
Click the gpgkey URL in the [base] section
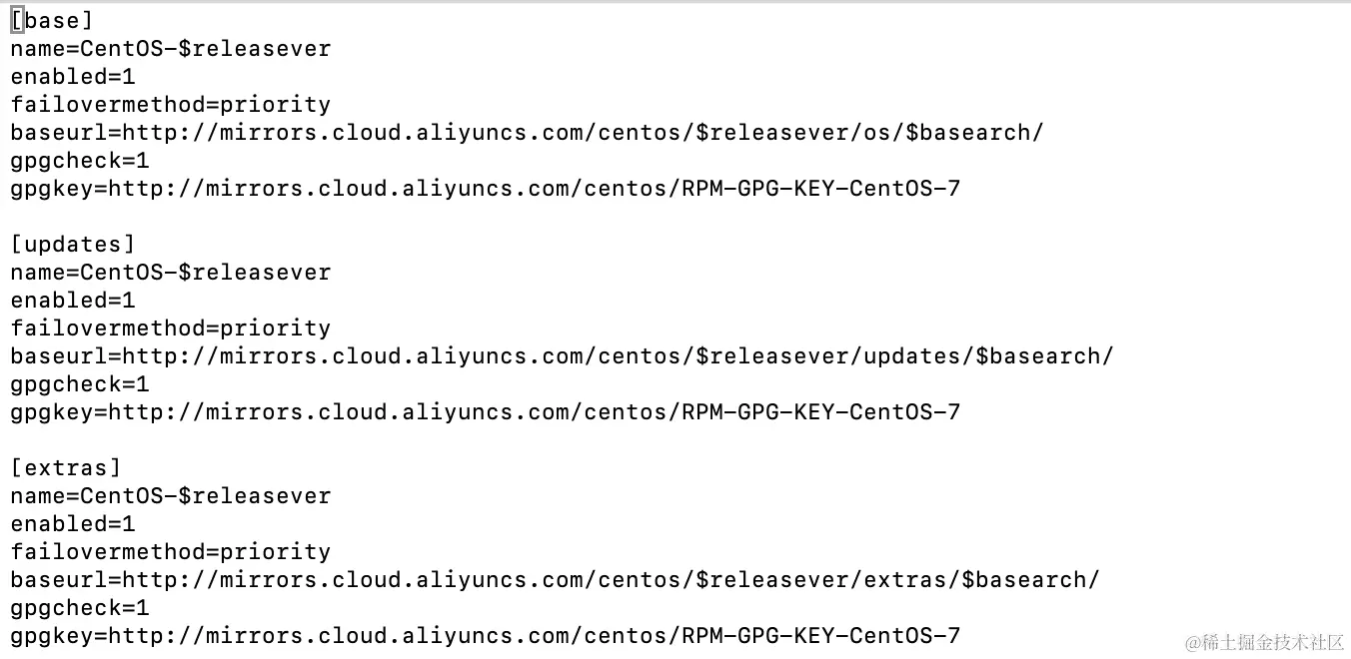pos(534,189)
